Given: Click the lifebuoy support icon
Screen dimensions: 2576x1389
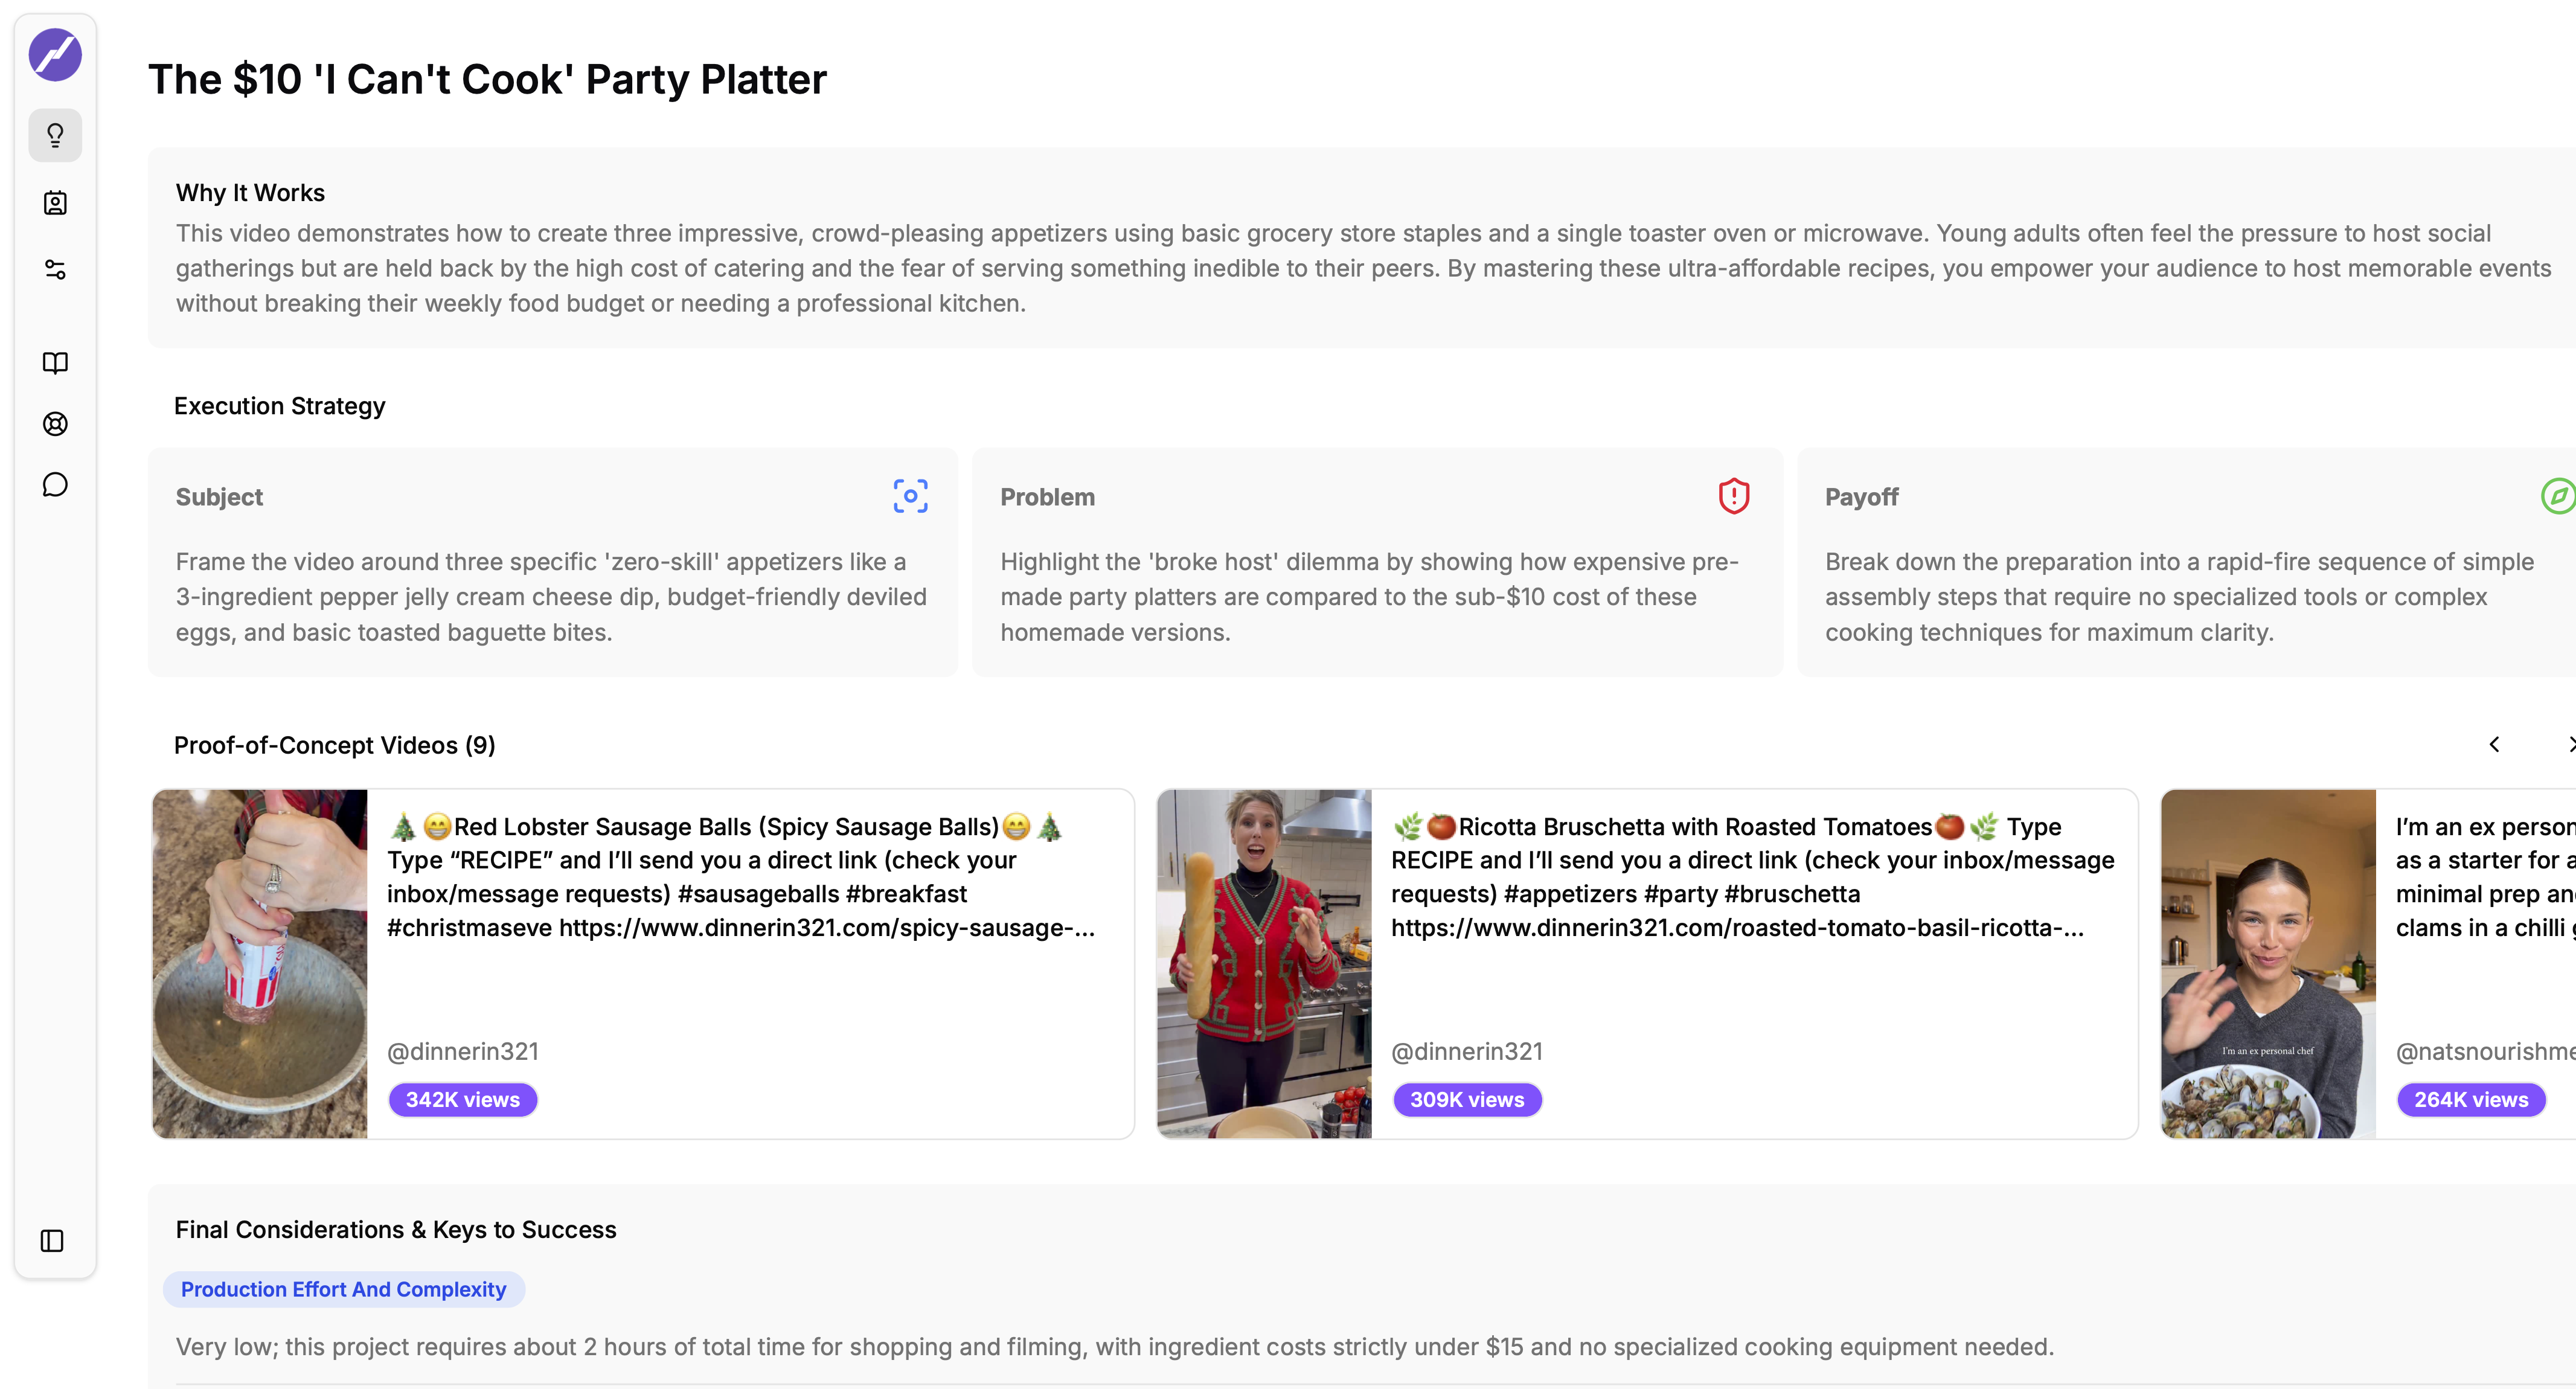Looking at the screenshot, I should (x=55, y=424).
